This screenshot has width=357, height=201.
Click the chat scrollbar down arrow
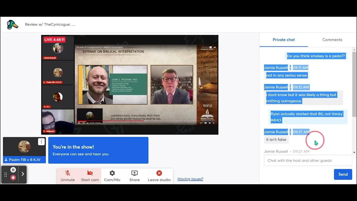[x=354, y=152]
